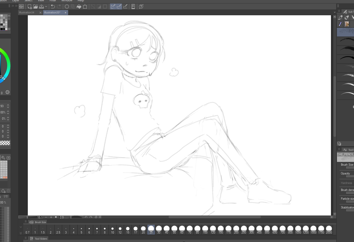
Task: Open the Sub Tool palette menu
Action: pyautogui.click(x=339, y=11)
